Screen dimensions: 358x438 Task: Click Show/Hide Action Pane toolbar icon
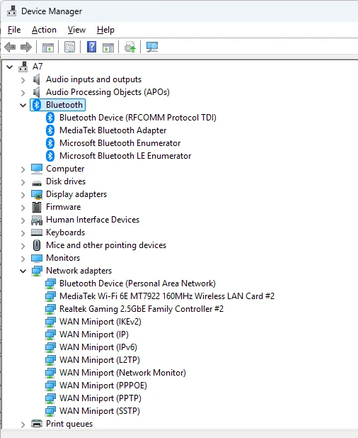[x=108, y=47]
